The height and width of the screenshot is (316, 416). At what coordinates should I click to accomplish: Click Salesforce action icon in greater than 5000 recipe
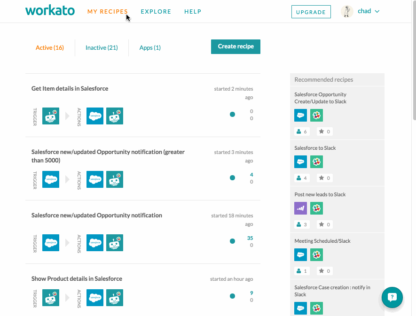(x=95, y=179)
